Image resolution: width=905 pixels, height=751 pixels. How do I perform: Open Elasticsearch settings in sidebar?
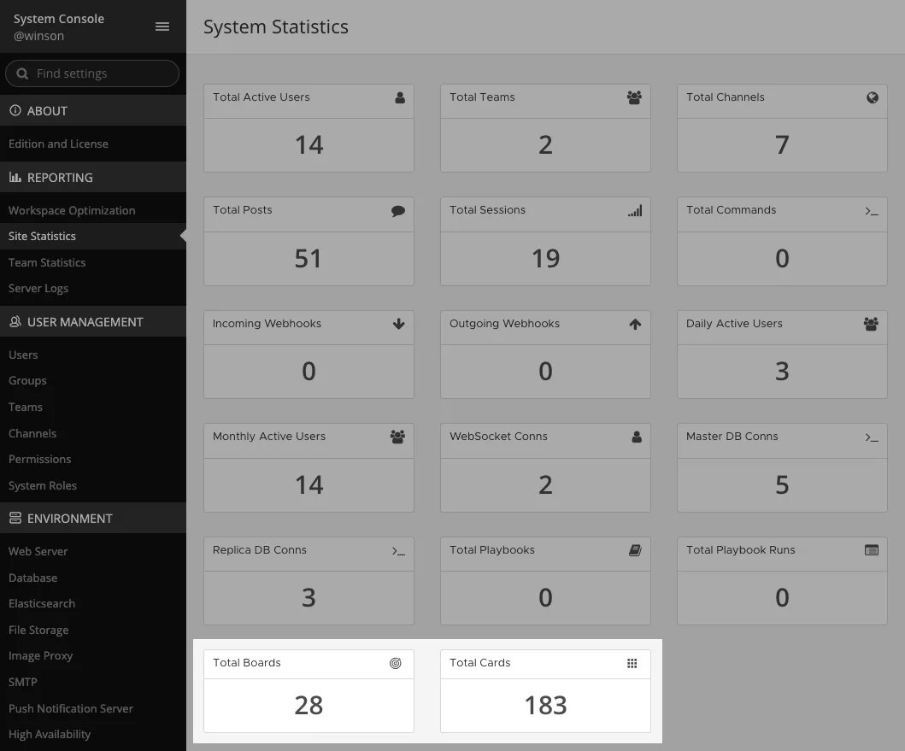[x=42, y=604]
